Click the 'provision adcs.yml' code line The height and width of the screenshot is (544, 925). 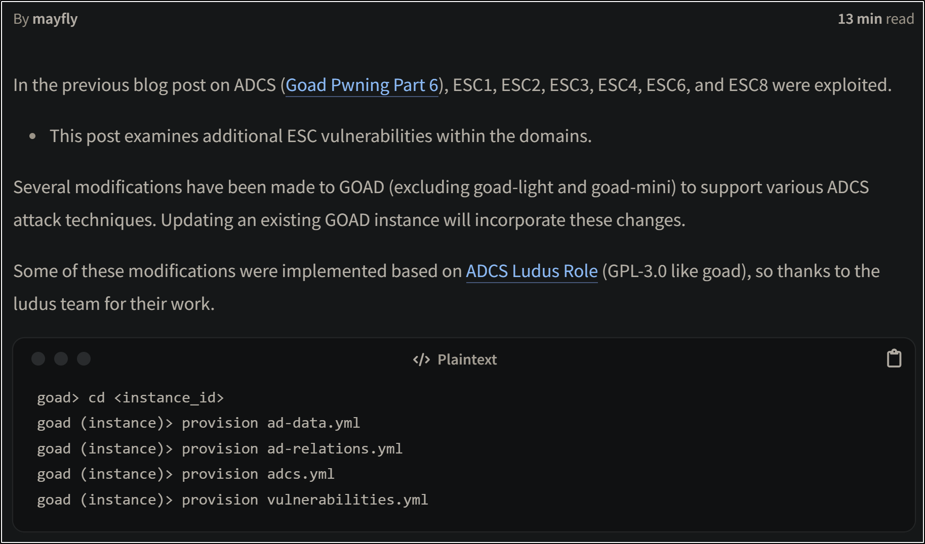186,474
